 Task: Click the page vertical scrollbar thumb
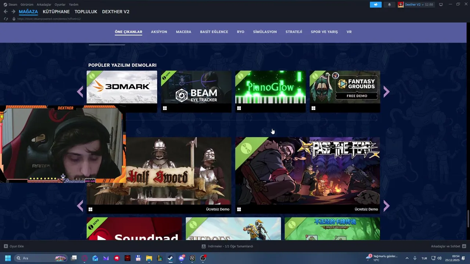[468, 219]
